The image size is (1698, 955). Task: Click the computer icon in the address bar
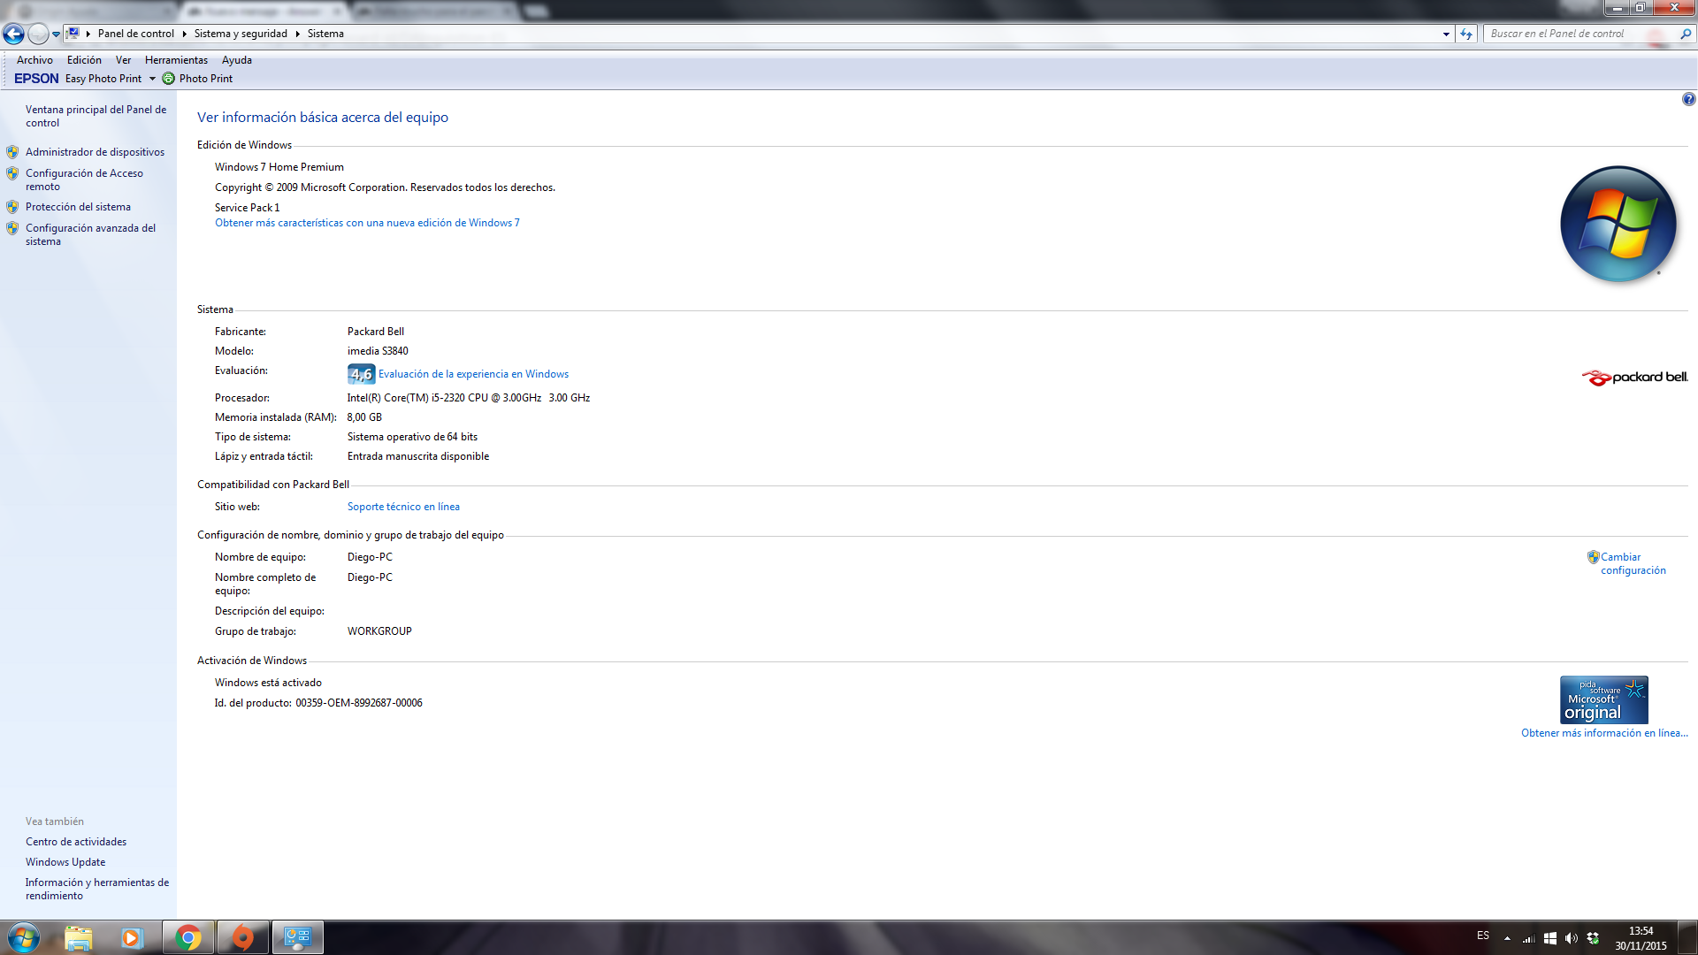coord(73,34)
